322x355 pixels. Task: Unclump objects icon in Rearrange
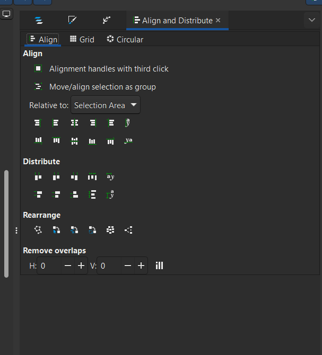click(x=128, y=230)
